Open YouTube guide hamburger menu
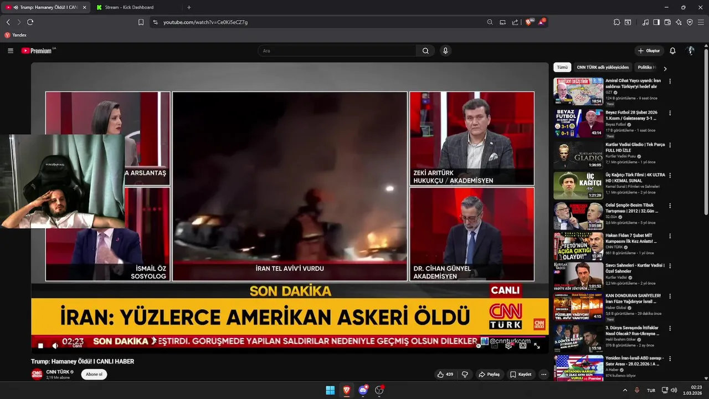 pyautogui.click(x=11, y=50)
